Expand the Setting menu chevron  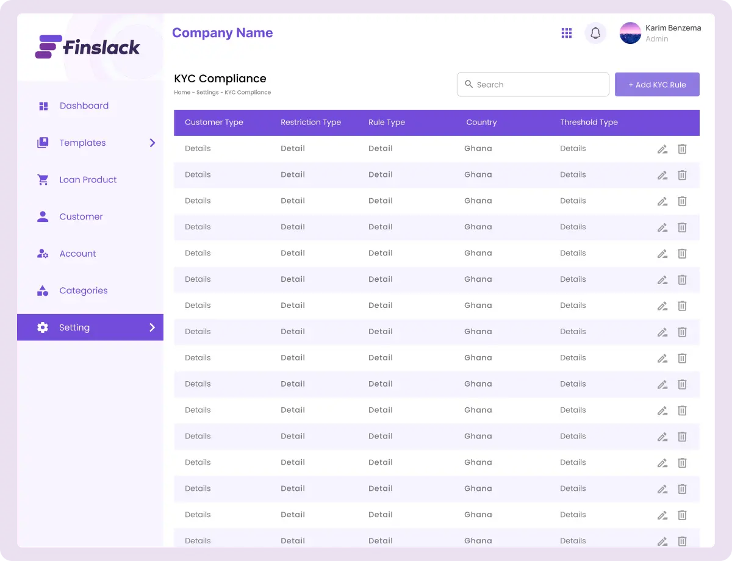tap(152, 327)
